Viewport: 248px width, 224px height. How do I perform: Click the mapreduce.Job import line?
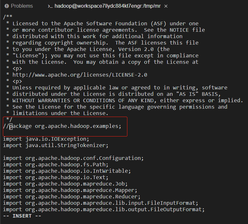(x=65, y=184)
